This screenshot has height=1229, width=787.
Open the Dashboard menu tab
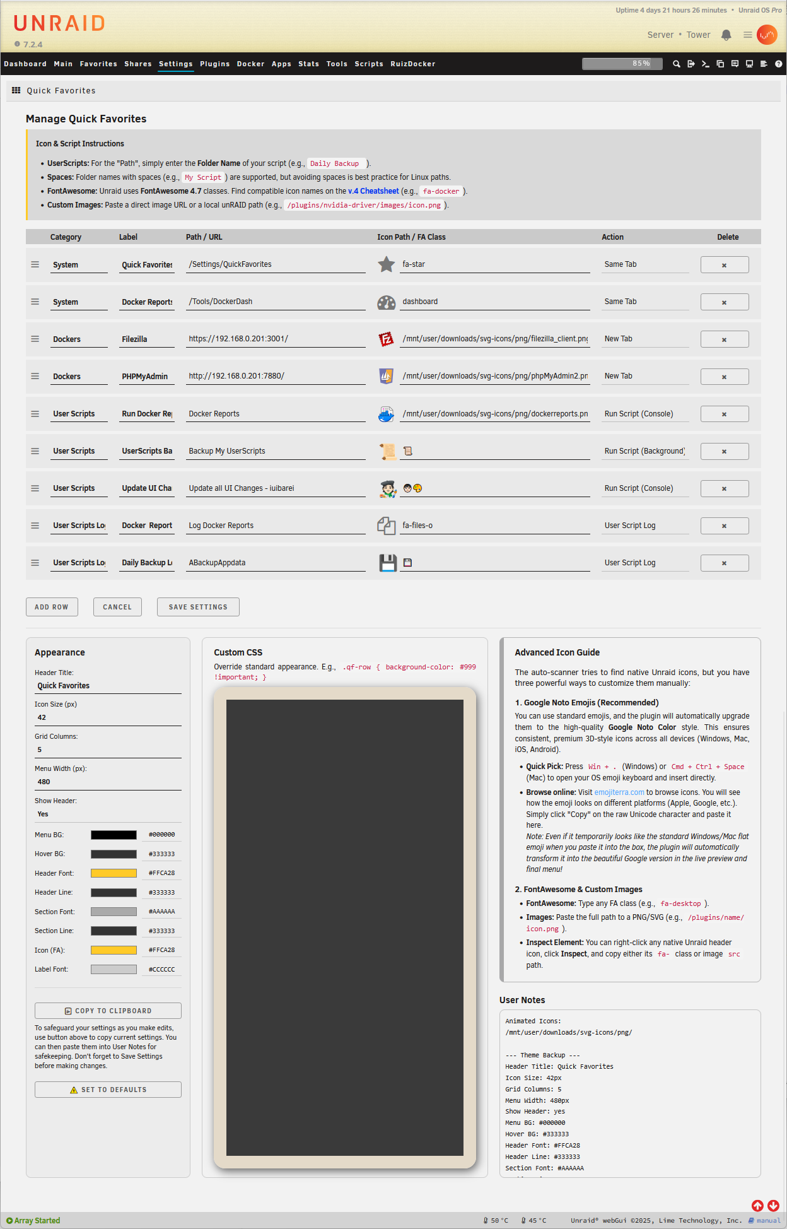tap(25, 64)
